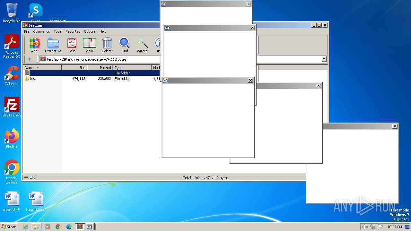Sort file list by Size column
Screen dimensions: 411x231
coord(74,67)
